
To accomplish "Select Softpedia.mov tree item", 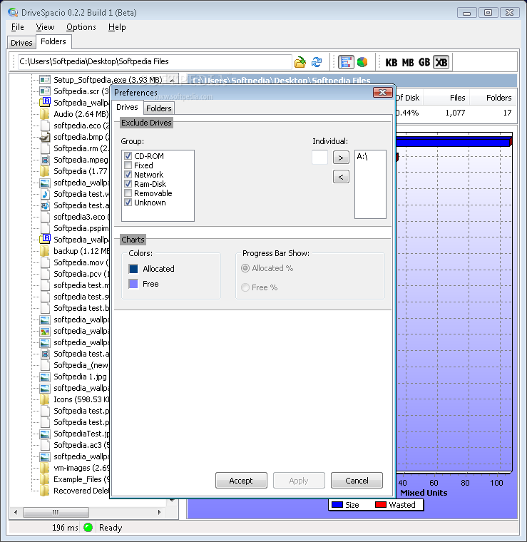I will pos(81,262).
